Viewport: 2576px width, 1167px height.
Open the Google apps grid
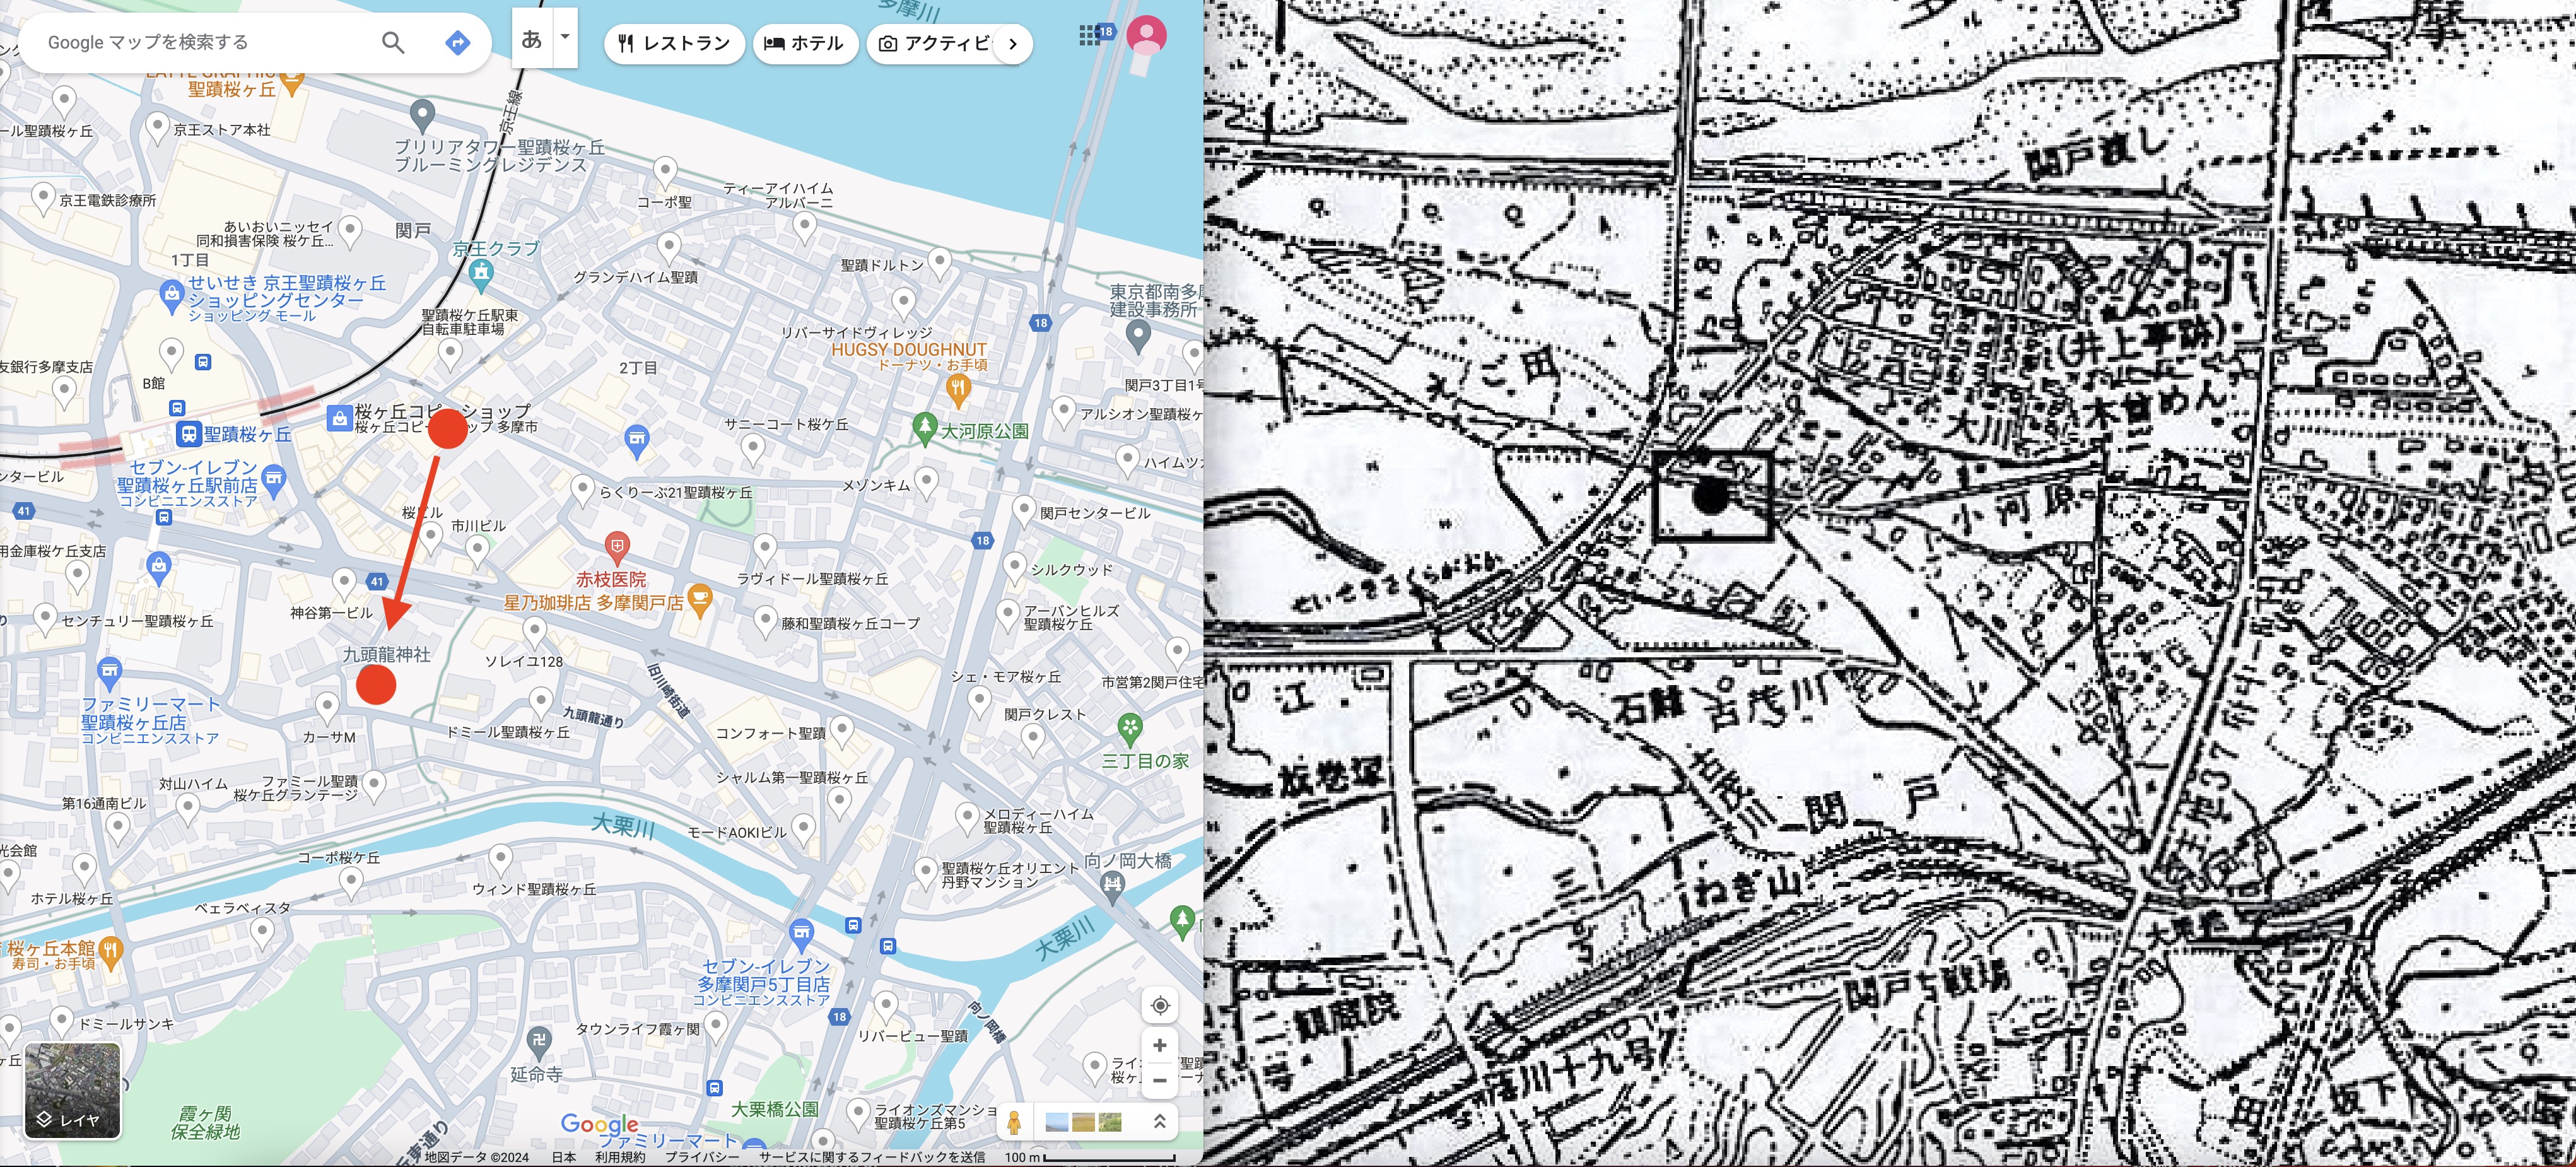[1089, 35]
